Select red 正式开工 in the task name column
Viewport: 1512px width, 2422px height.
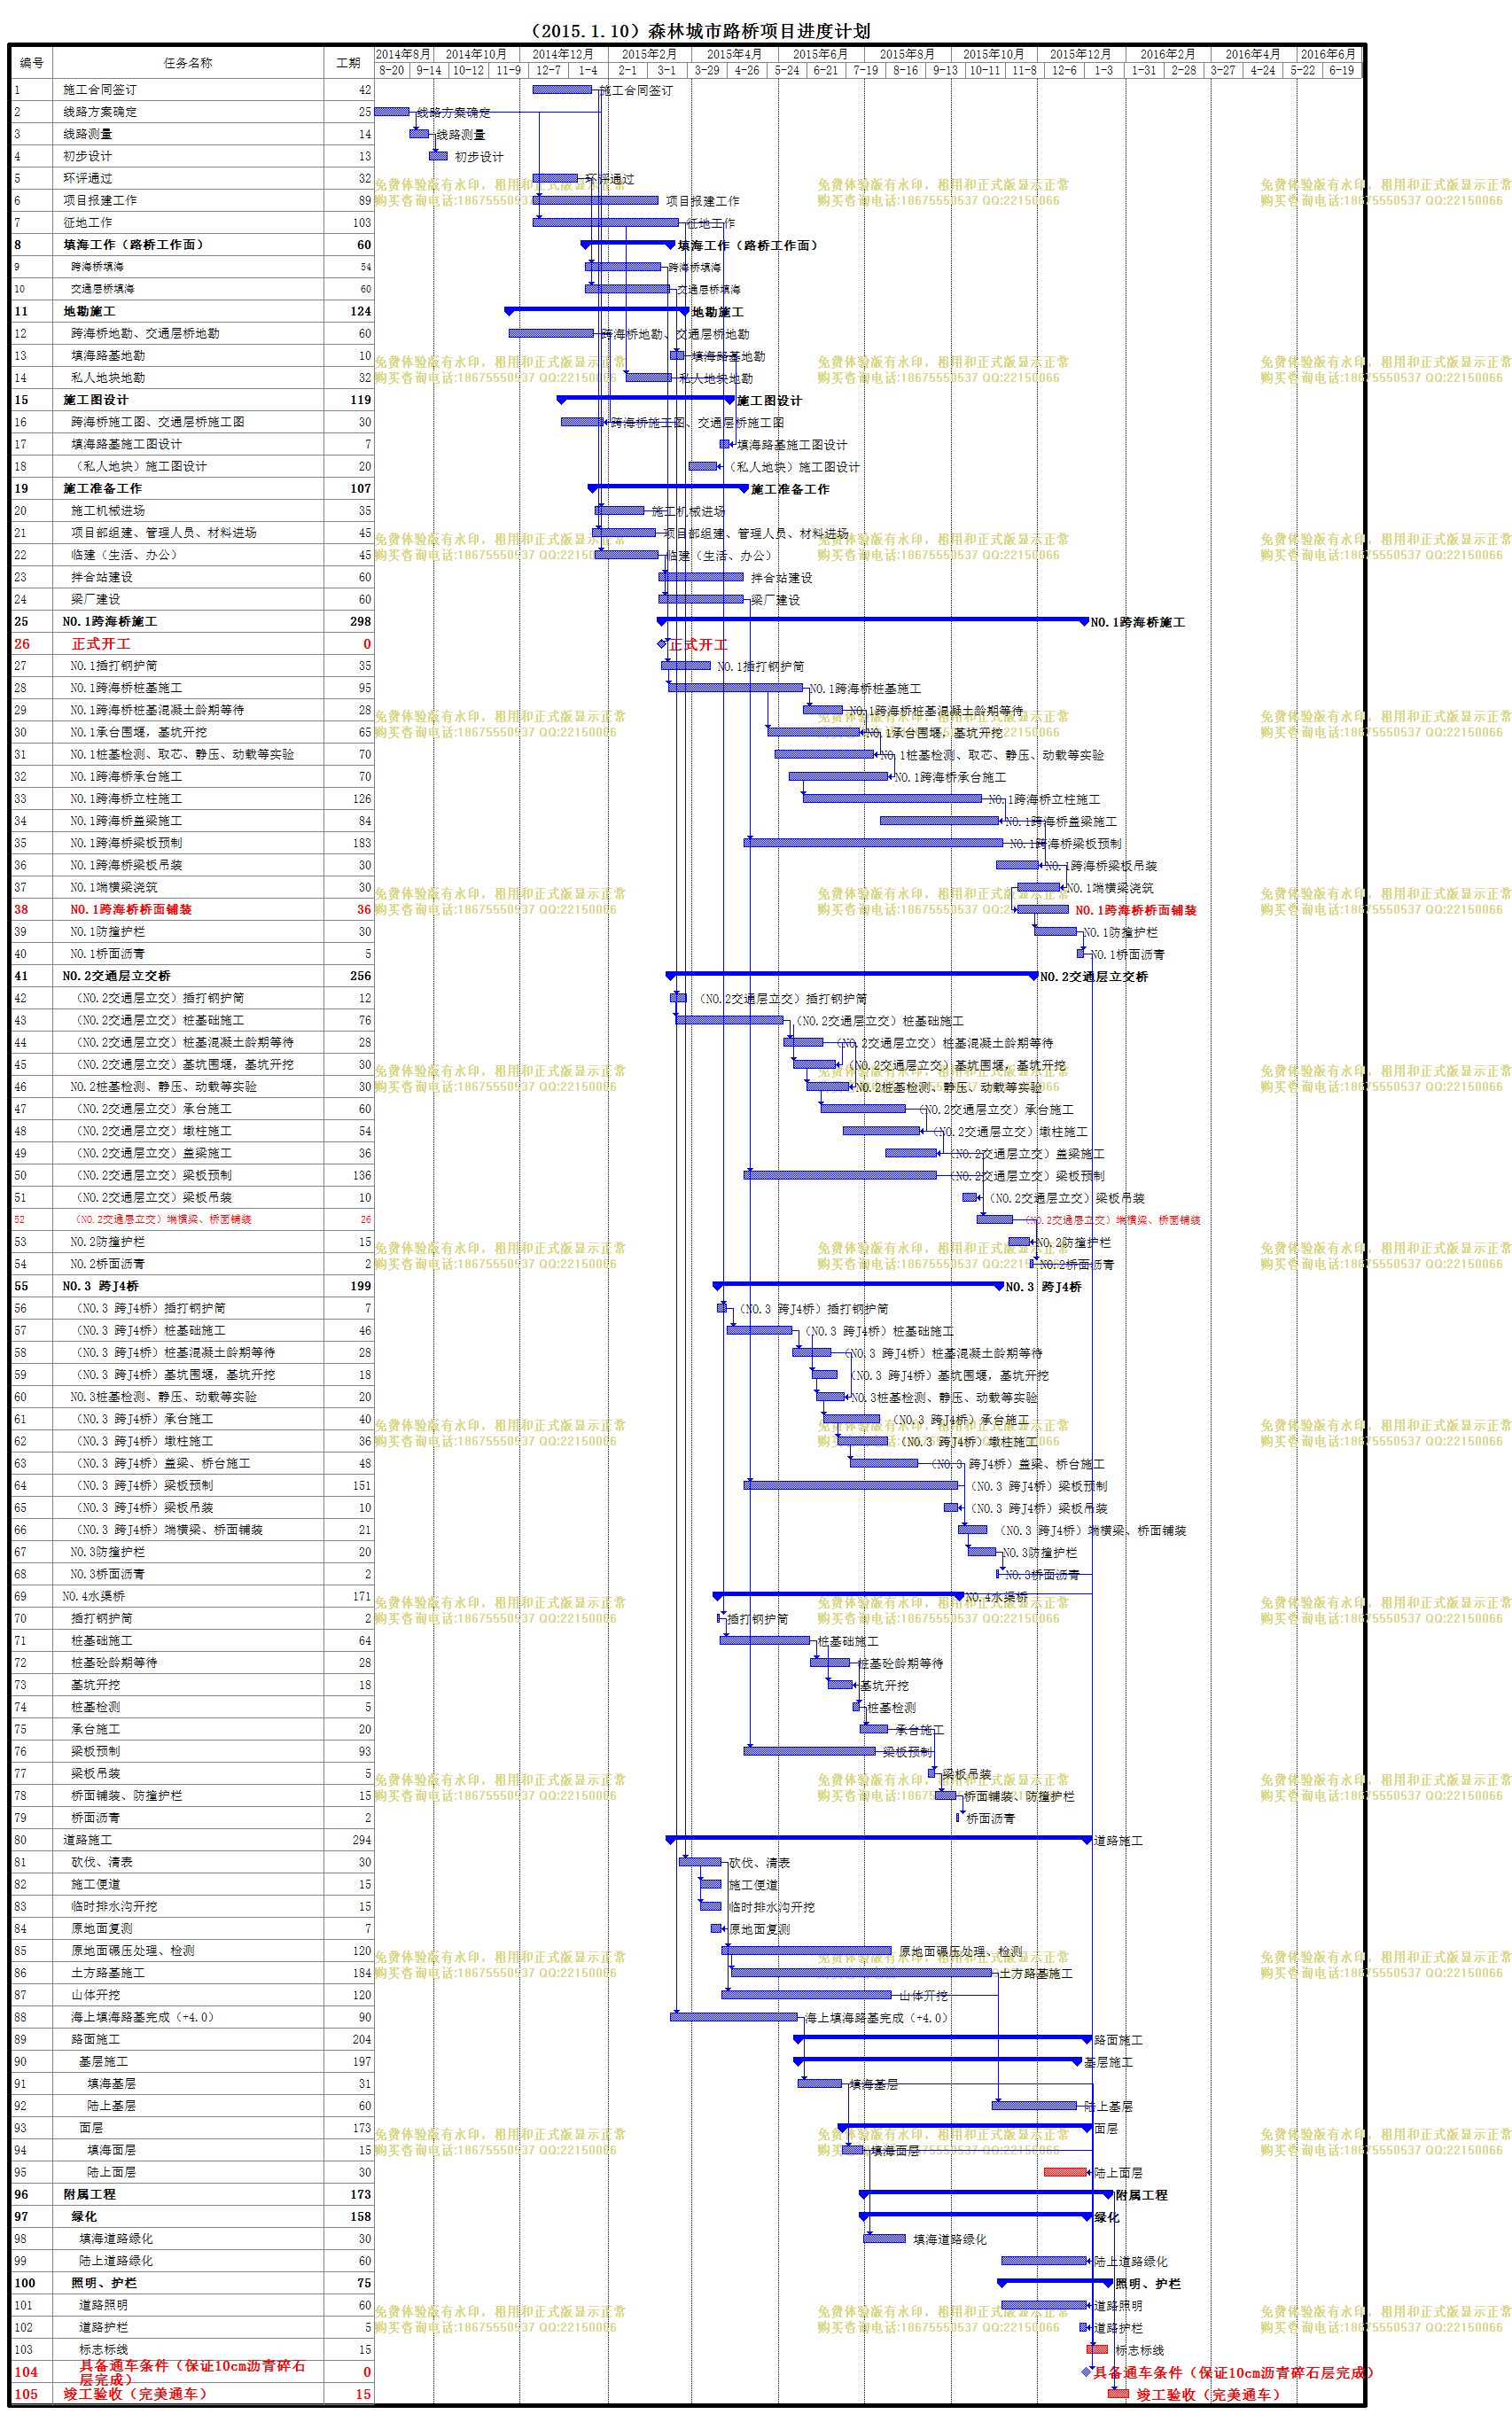(x=101, y=643)
